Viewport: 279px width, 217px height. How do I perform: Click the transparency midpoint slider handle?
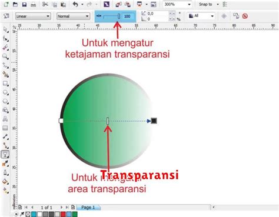point(119,16)
